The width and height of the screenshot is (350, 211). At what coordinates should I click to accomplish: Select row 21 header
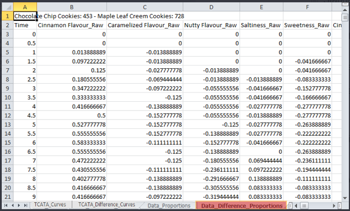[8, 197]
